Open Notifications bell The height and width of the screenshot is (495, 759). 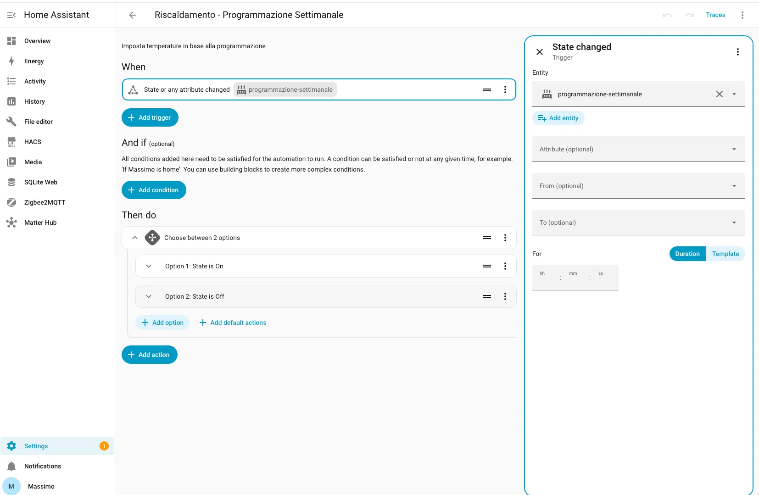pyautogui.click(x=11, y=466)
